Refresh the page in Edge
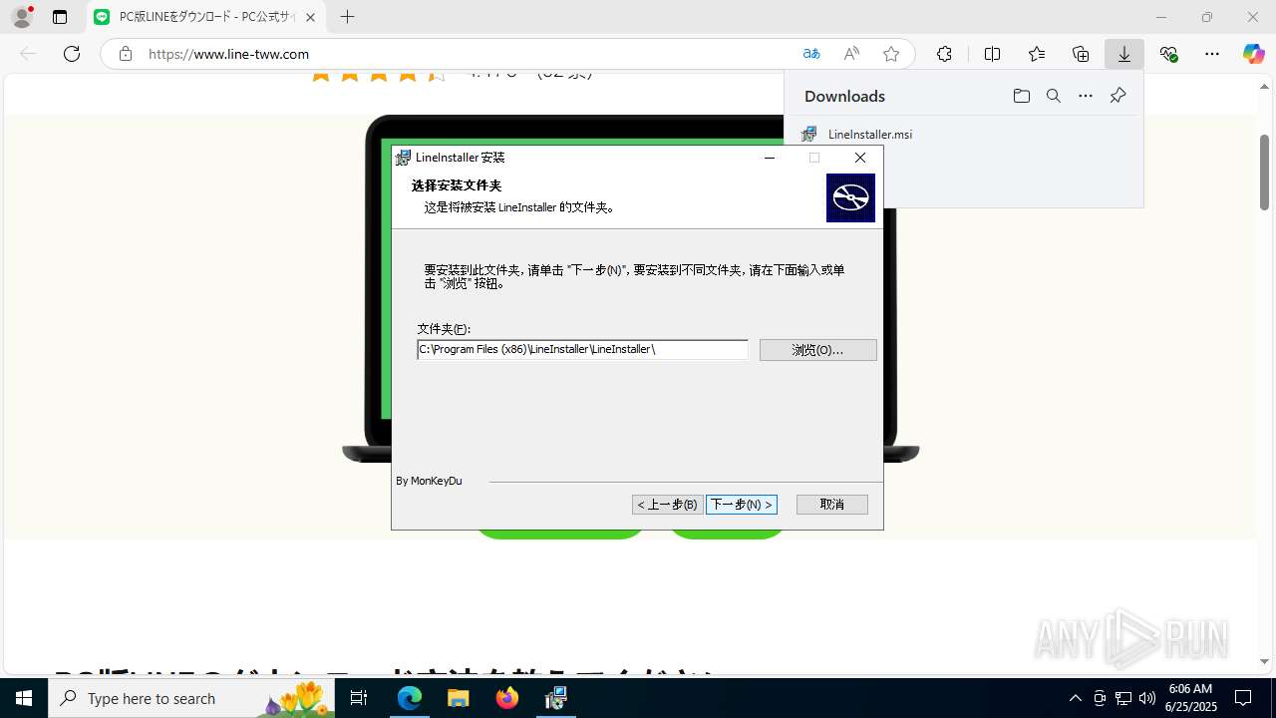This screenshot has height=718, width=1276. pyautogui.click(x=72, y=54)
